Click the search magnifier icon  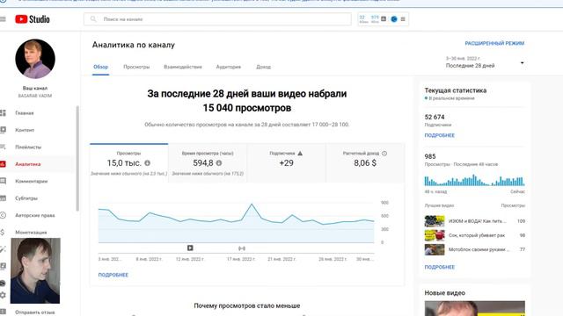[x=93, y=19]
